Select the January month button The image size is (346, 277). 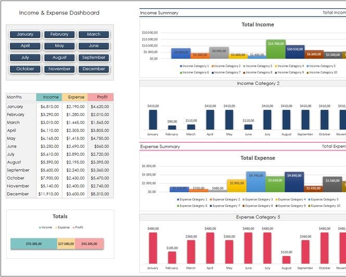25,34
